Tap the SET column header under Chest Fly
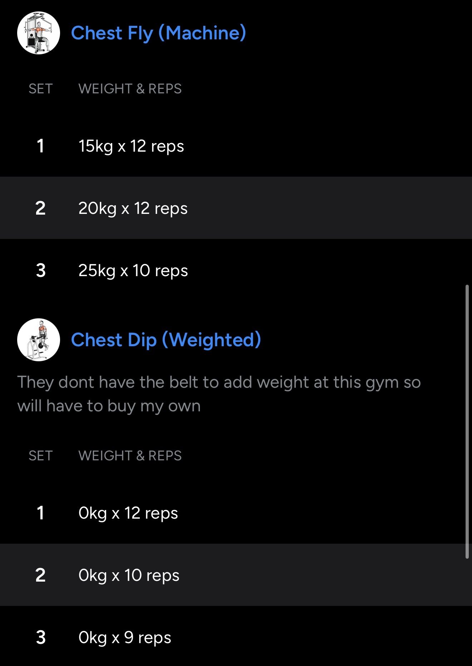 40,89
